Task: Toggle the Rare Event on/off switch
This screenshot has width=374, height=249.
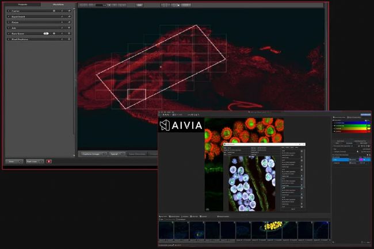Action: (46, 33)
